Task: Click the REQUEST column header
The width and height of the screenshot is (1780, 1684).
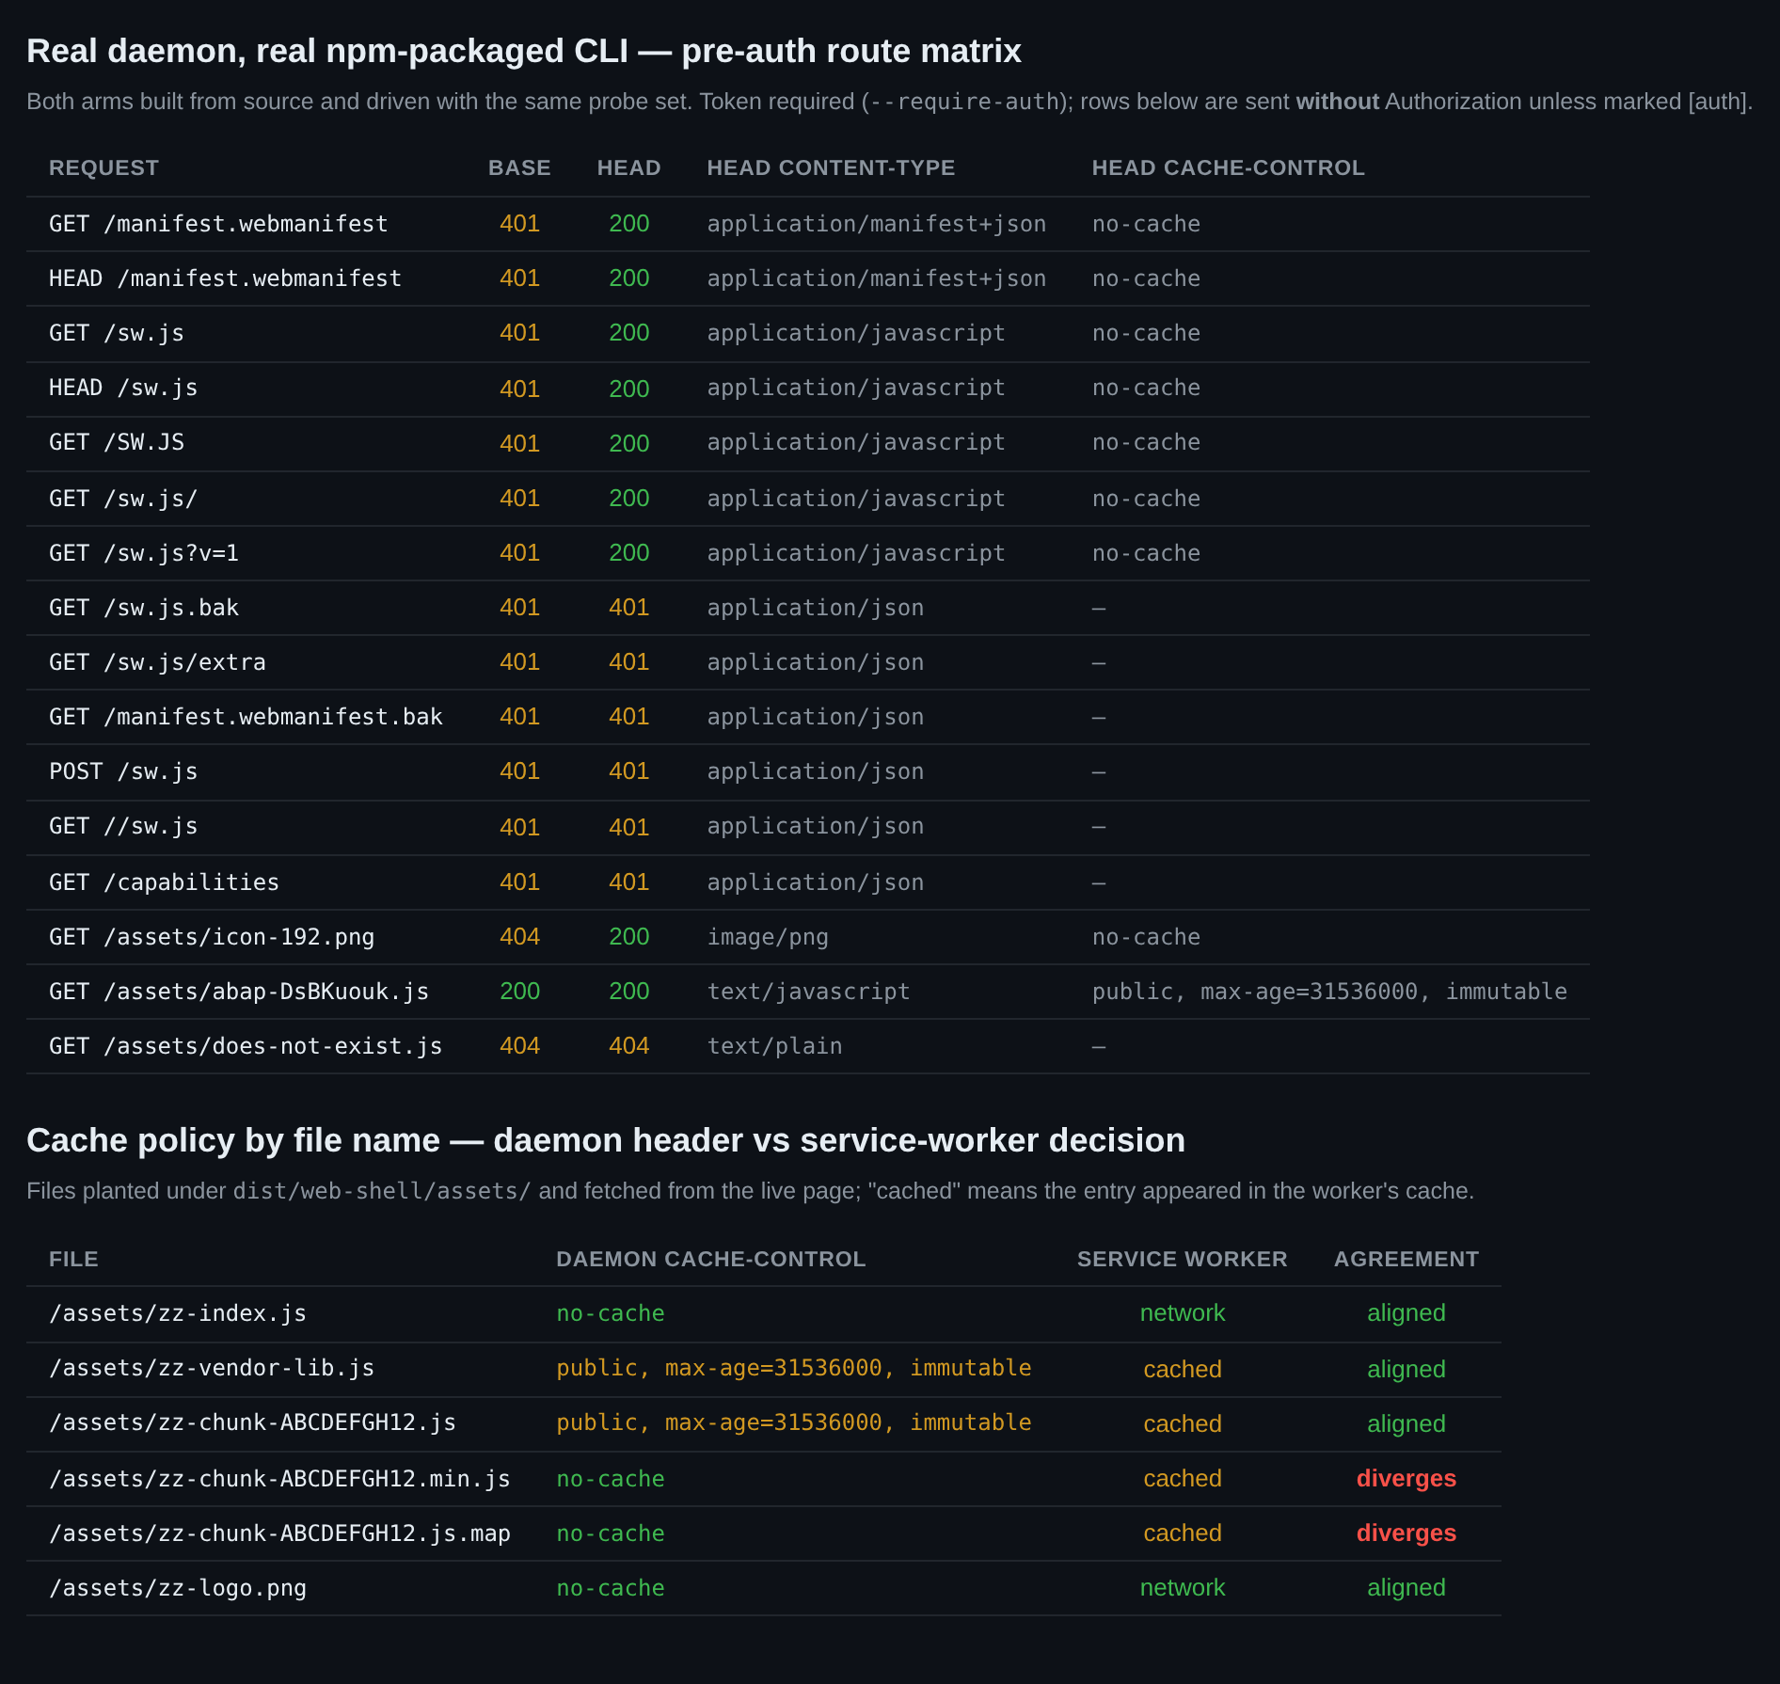Action: (103, 168)
